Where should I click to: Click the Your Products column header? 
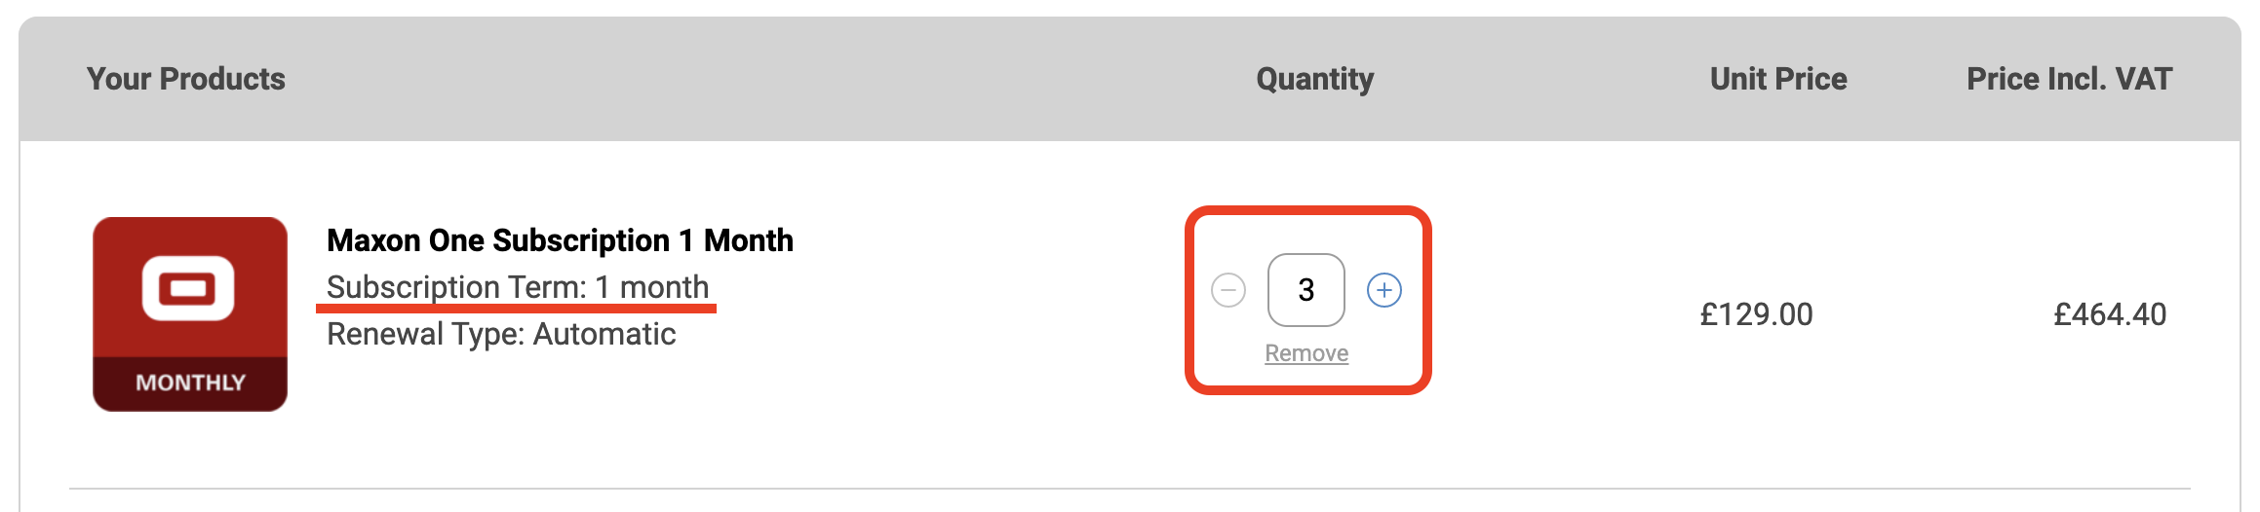pos(186,79)
